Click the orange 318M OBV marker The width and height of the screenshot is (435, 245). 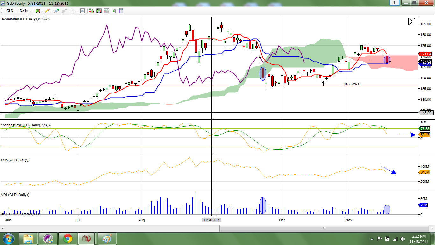pos(424,173)
